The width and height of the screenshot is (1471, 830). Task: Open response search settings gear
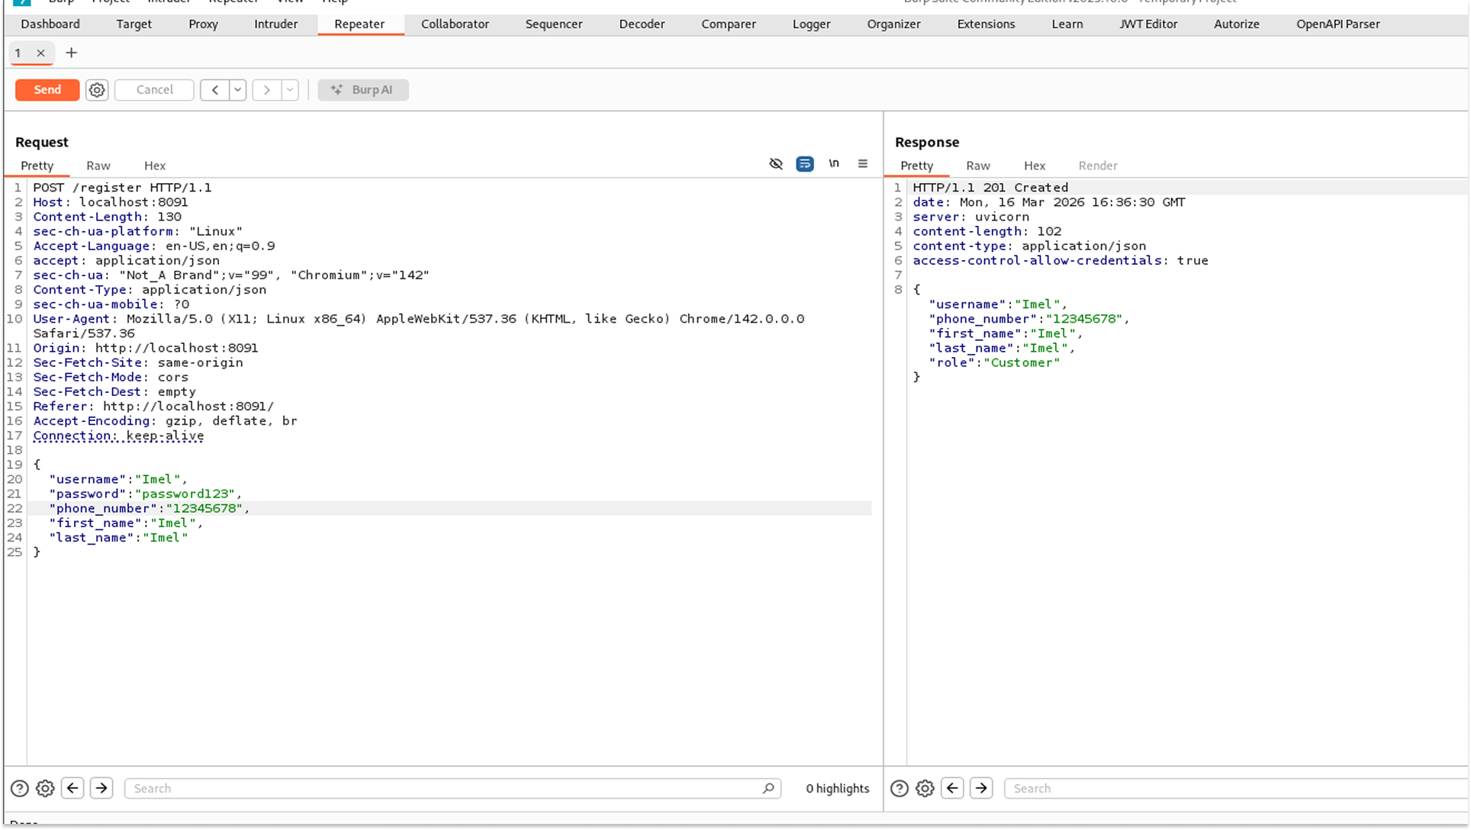925,788
